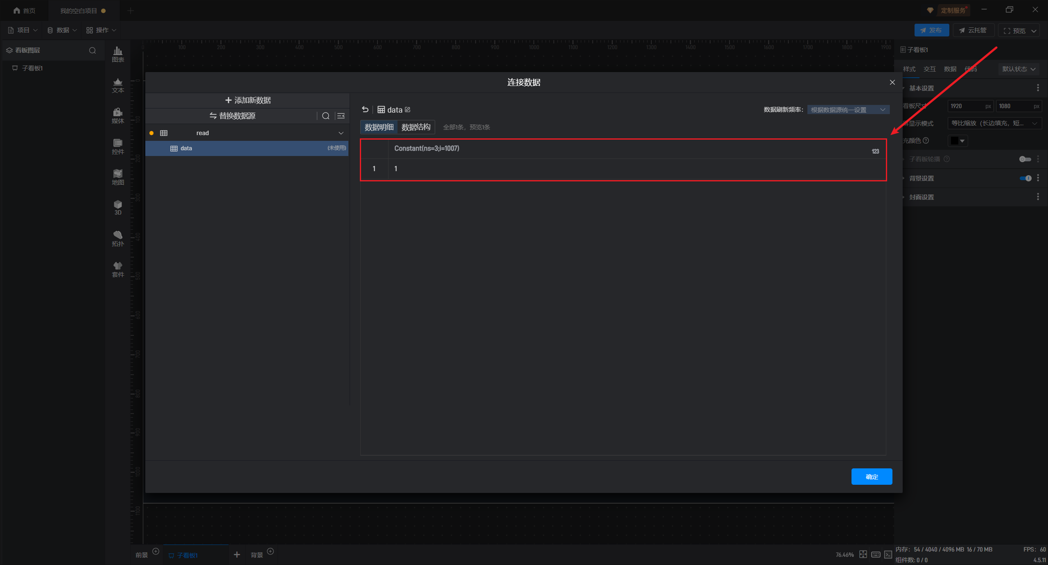Click the edit pencil icon next to data
The height and width of the screenshot is (565, 1048).
tap(408, 109)
